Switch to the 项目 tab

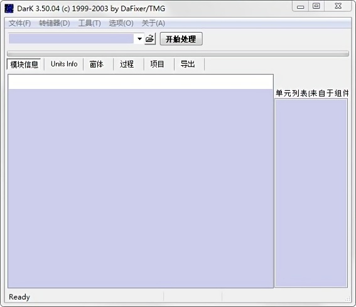pos(157,64)
